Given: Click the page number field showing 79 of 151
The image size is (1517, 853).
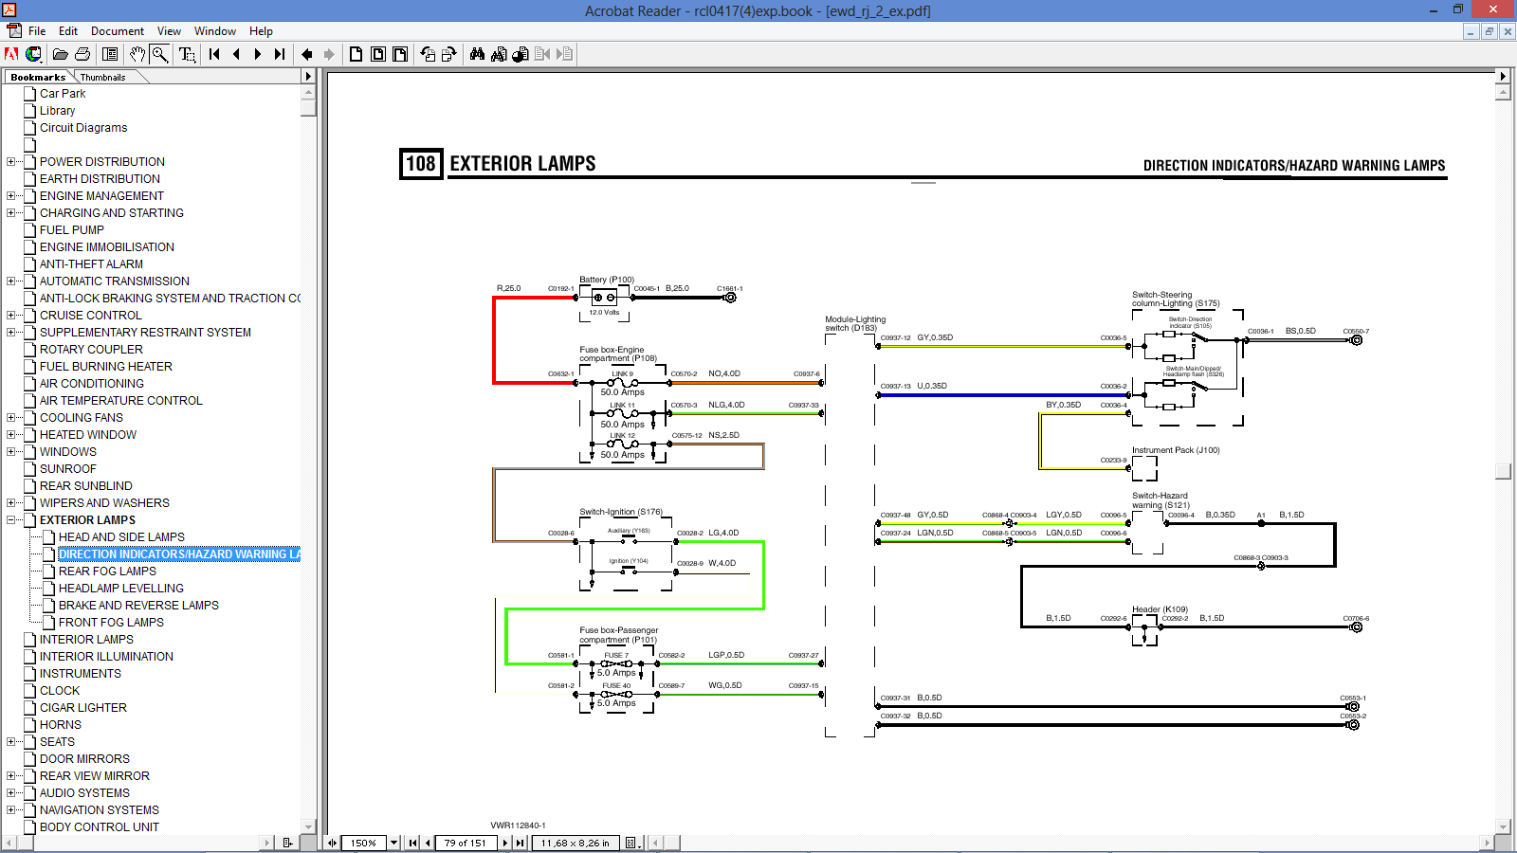Looking at the screenshot, I should click(x=465, y=843).
